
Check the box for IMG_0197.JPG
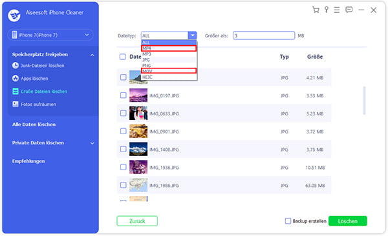(x=124, y=95)
